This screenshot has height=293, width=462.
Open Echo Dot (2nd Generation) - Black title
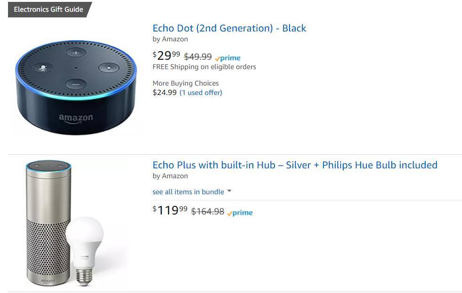[x=229, y=28]
